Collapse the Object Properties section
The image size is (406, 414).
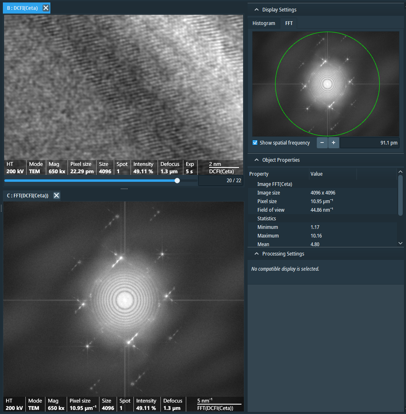[257, 160]
